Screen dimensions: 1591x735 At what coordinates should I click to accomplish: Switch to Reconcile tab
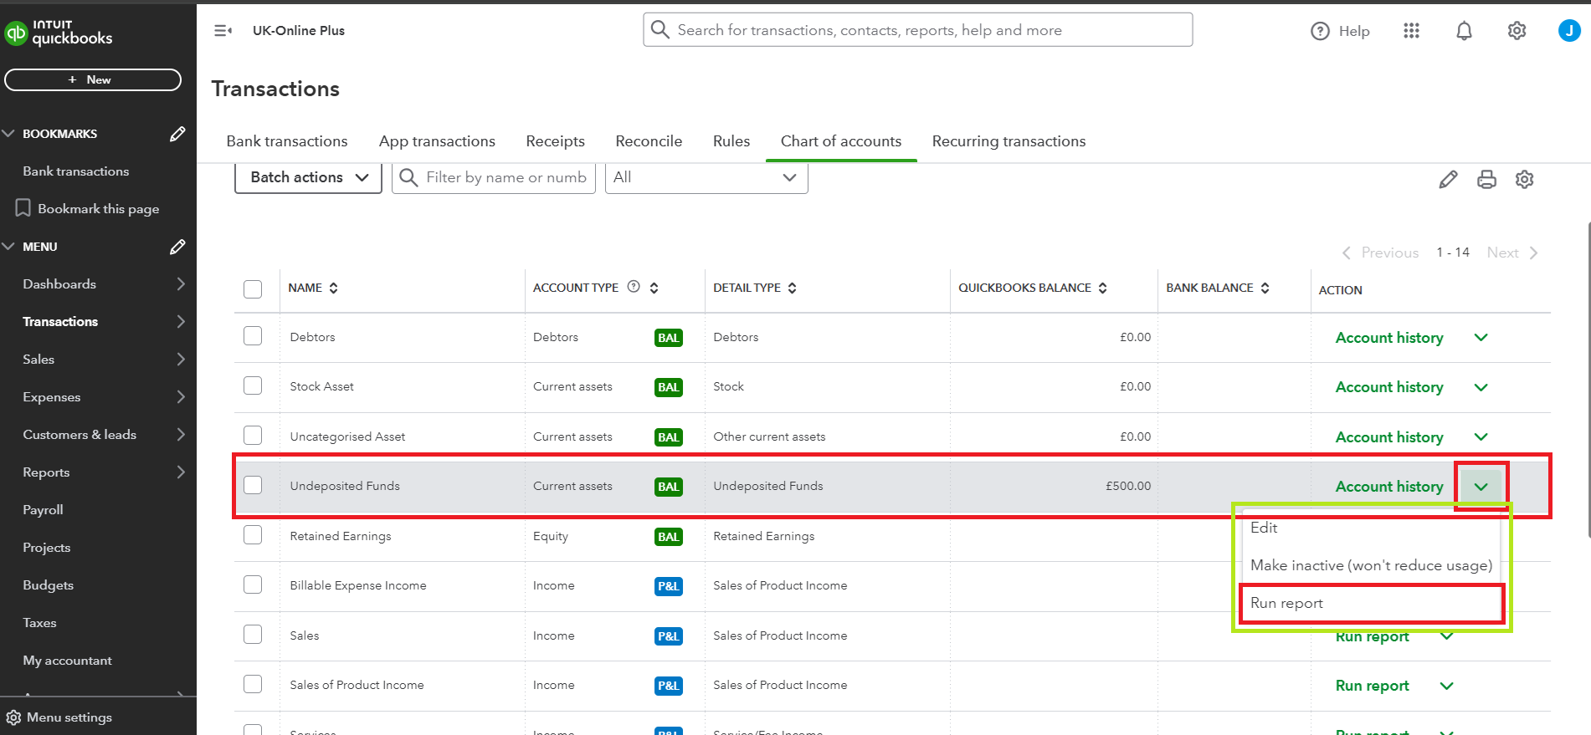[x=649, y=141]
